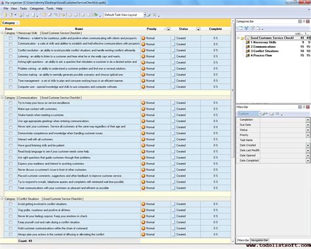Check Done box for Keep yourself cool task
The height and width of the screenshot is (249, 311).
point(10,222)
